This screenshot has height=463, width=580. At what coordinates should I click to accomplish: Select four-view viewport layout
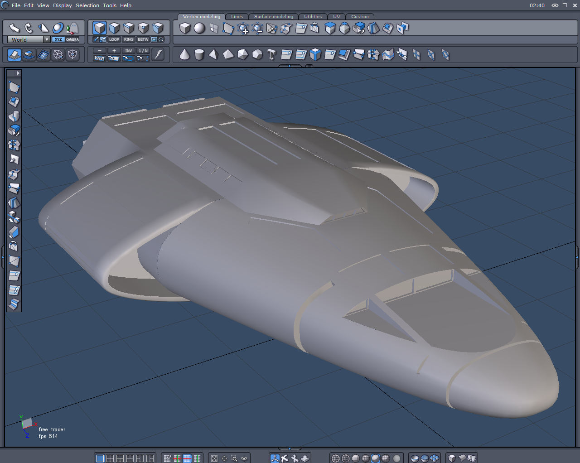coord(110,458)
